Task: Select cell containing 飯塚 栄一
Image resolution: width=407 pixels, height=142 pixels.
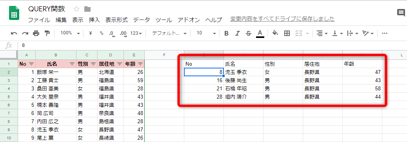Action: pos(56,72)
